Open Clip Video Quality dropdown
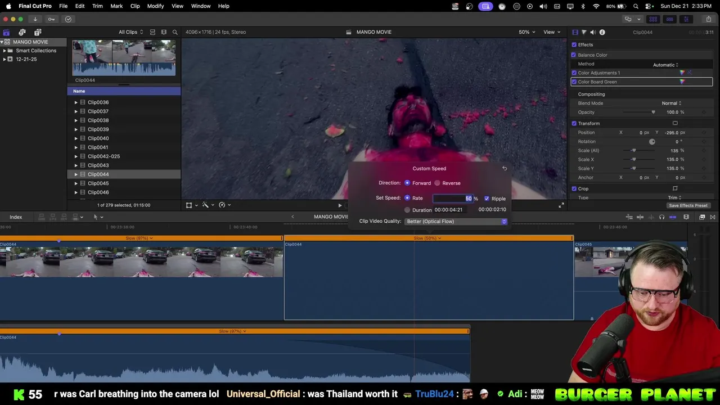720x405 pixels. [456, 222]
